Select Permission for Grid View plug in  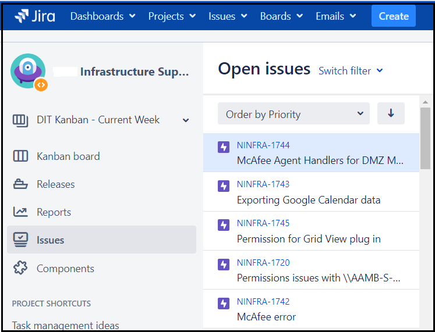309,239
